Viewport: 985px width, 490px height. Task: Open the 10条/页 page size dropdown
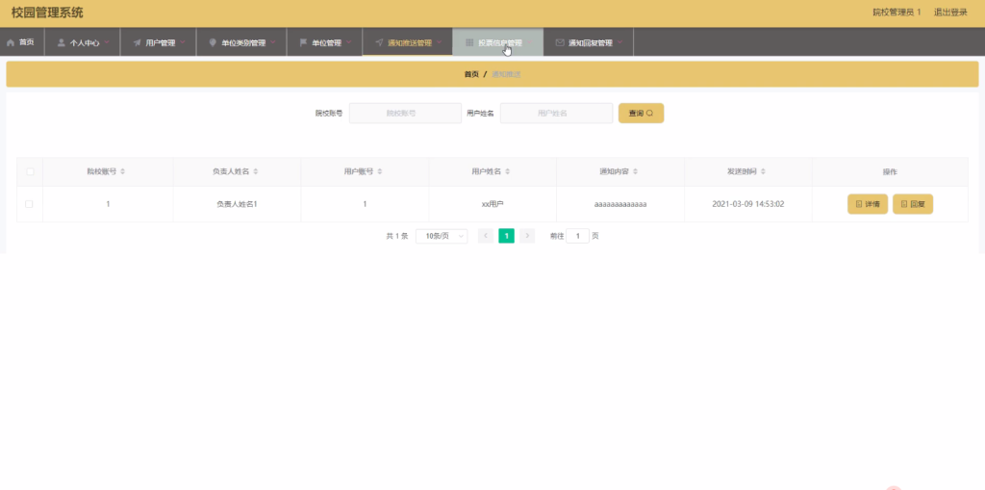(x=442, y=236)
